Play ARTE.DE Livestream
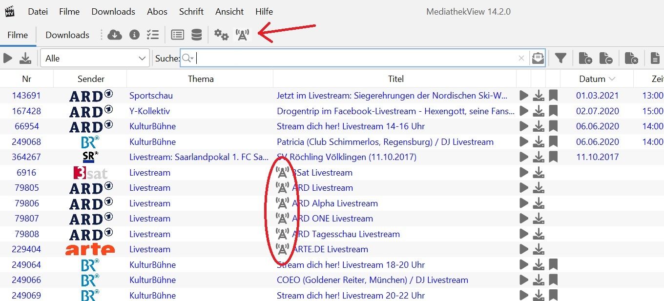Screen dimensions: 664x301 (524, 249)
